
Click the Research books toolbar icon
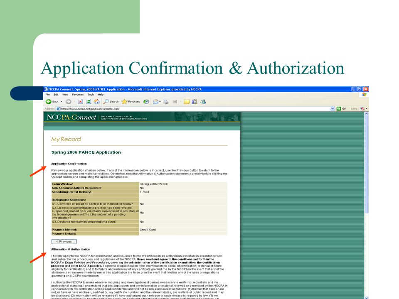[x=195, y=102]
